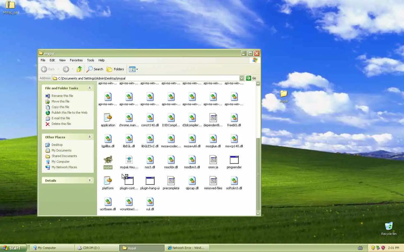Click Copy this file link
This screenshot has height=252, width=404.
click(60, 107)
